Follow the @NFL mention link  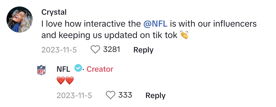(x=155, y=24)
